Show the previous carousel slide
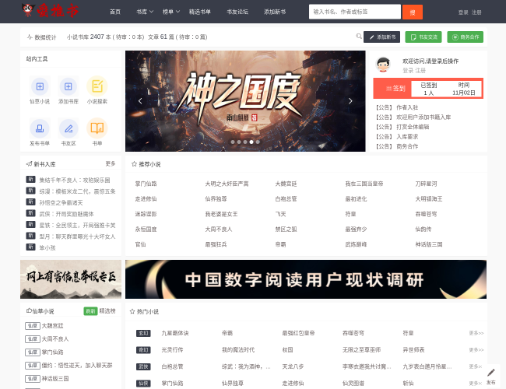The height and width of the screenshot is (389, 506). pyautogui.click(x=140, y=101)
